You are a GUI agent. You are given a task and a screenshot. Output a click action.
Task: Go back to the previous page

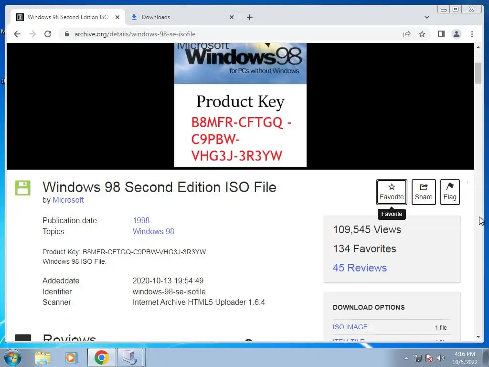17,34
